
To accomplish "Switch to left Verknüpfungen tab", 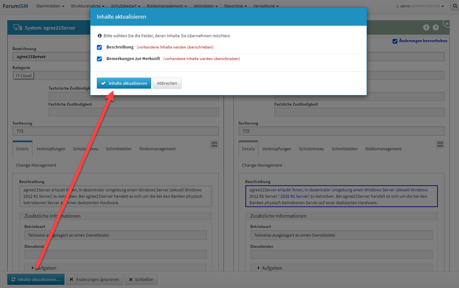I will (x=51, y=149).
